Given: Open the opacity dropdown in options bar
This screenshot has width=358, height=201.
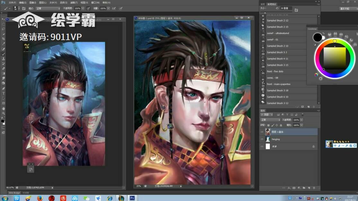Looking at the screenshot, I should 83,8.
